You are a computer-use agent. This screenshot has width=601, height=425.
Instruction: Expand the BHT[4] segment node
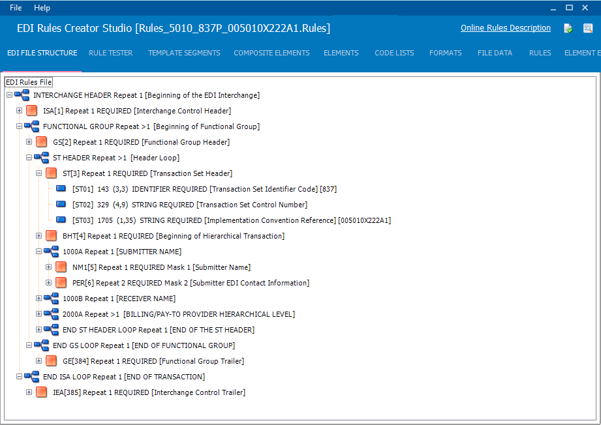(x=39, y=236)
